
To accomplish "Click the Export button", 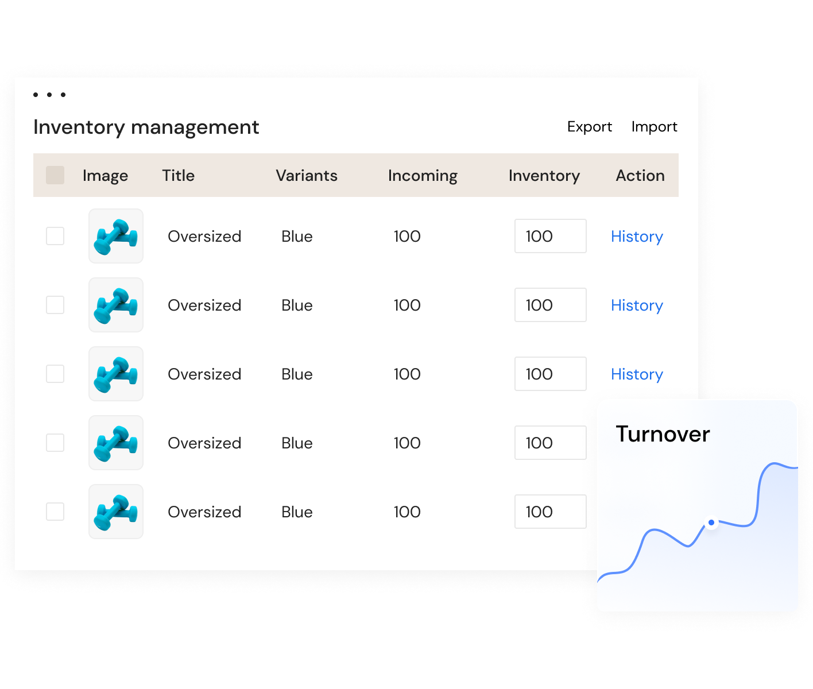I will tap(589, 126).
